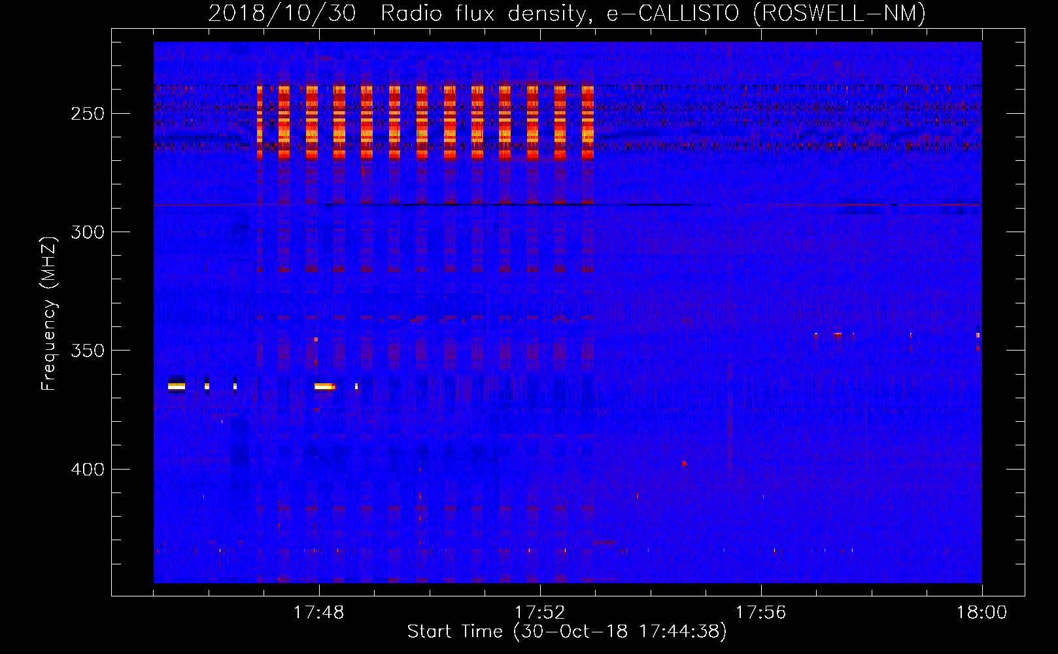Click the Start Time axis label
This screenshot has height=654, width=1058.
(567, 632)
